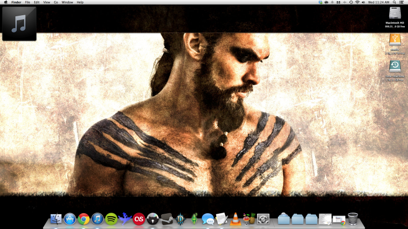
Task: Open the Edit menu
Action: point(36,3)
